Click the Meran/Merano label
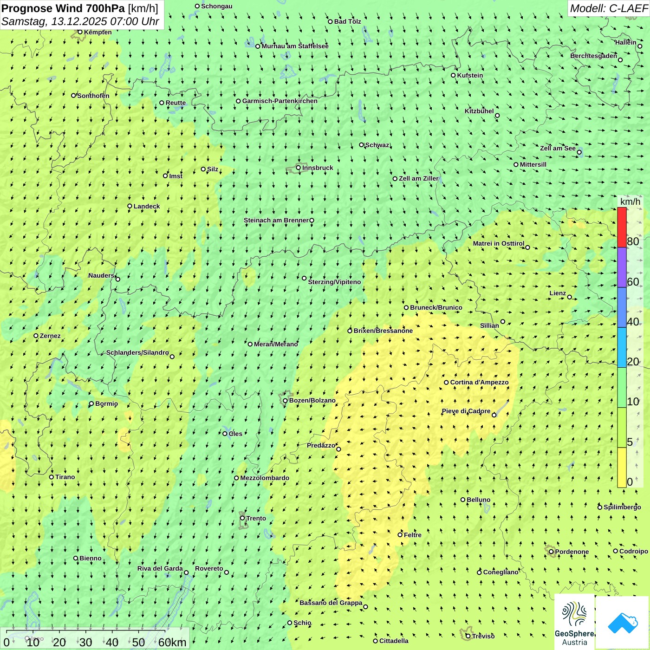Image resolution: width=650 pixels, height=650 pixels. click(276, 344)
